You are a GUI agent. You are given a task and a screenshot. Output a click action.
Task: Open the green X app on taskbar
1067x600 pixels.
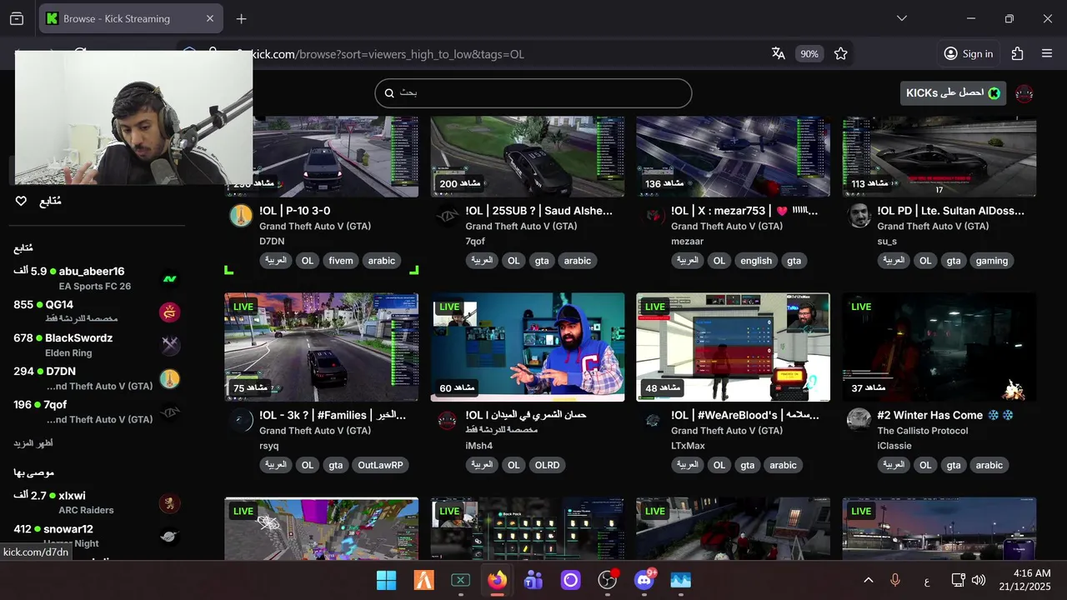pyautogui.click(x=460, y=580)
